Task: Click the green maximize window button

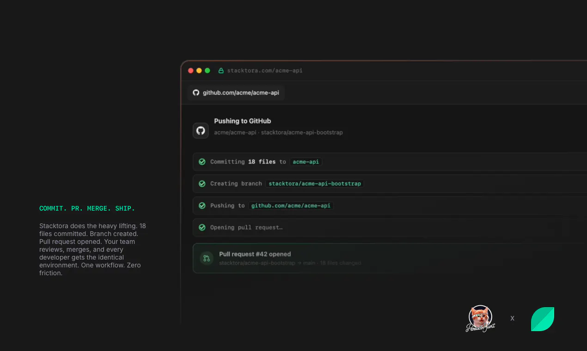Action: point(208,71)
